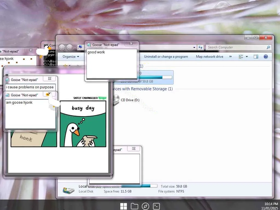Click the white goose on the Command Prompt
Screen dimensions: 280x210
43,51
